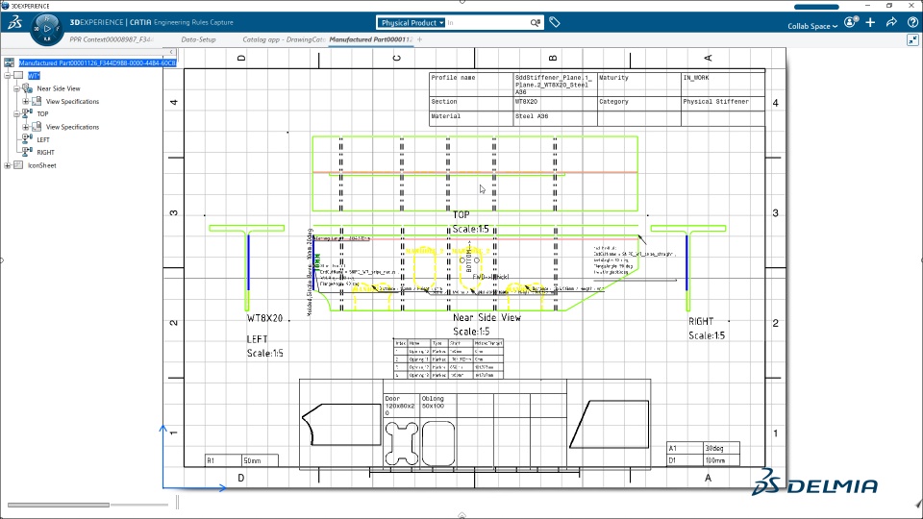The height and width of the screenshot is (519, 923).
Task: Add a new tab with plus
Action: click(420, 39)
